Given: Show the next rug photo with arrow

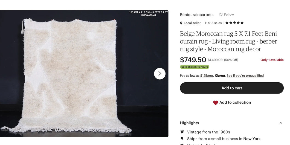Looking at the screenshot, I should pyautogui.click(x=160, y=74).
